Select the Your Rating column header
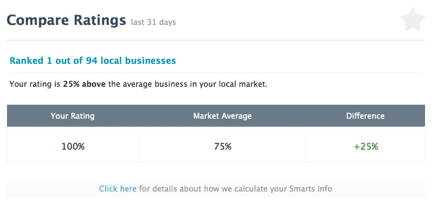The width and height of the screenshot is (434, 209). pyautogui.click(x=72, y=116)
